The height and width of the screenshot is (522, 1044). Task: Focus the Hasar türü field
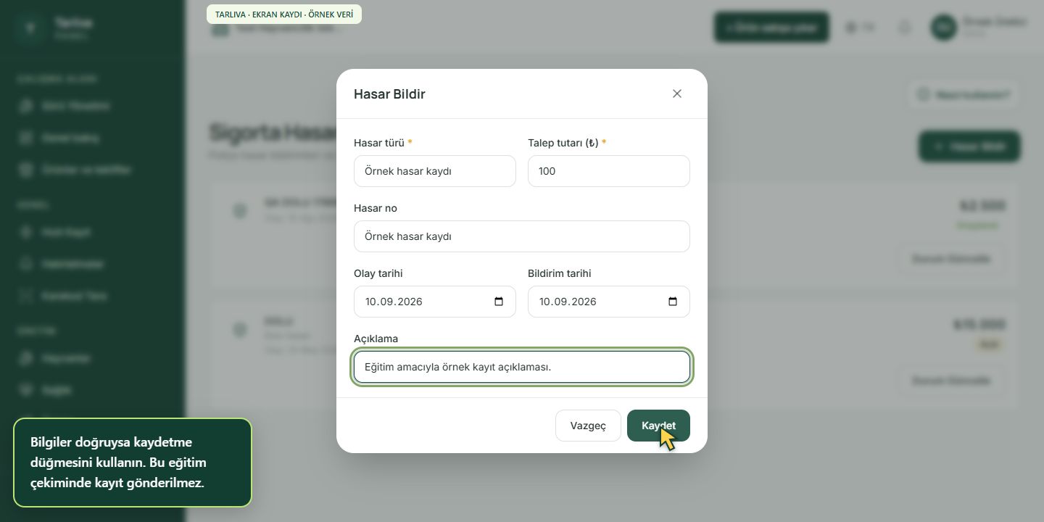[x=435, y=171]
